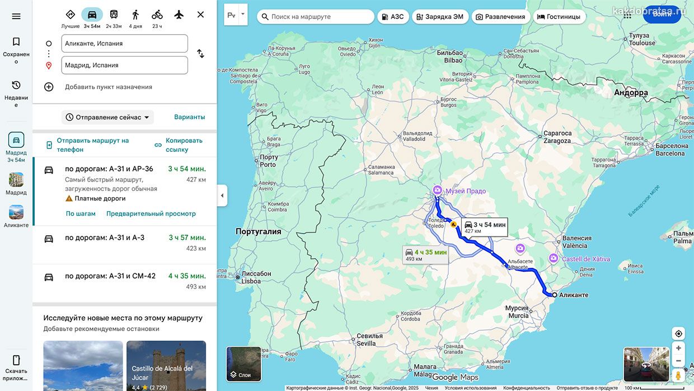Collapse the side directions panel
This screenshot has width=694, height=391.
(222, 195)
